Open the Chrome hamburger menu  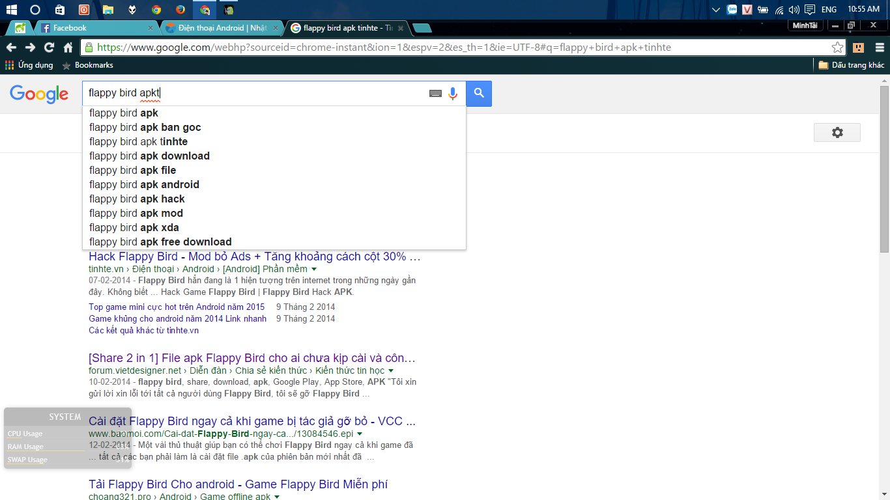(x=879, y=48)
